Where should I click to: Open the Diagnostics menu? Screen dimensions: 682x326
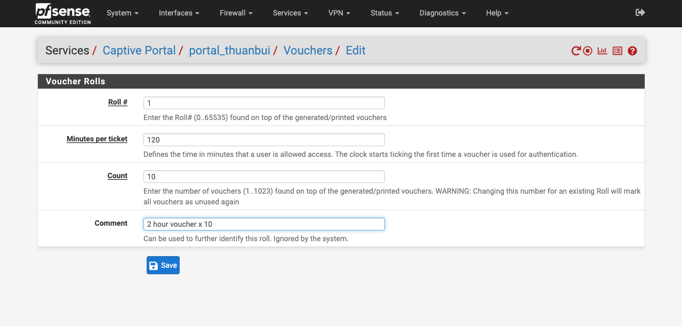click(x=442, y=13)
